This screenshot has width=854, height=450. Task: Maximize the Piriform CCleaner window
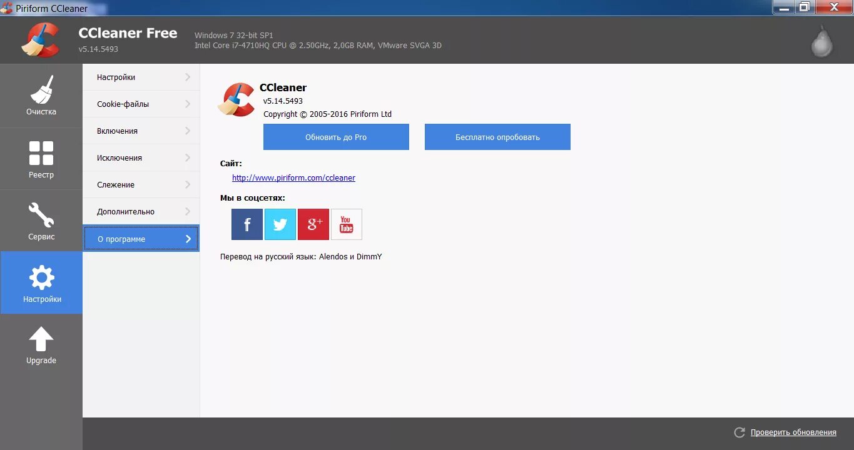click(805, 7)
